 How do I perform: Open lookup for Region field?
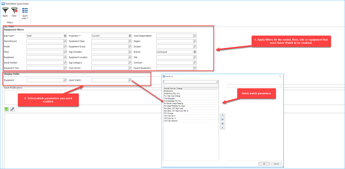pos(195,41)
